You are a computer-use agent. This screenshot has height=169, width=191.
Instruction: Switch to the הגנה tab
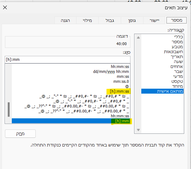click(65, 20)
